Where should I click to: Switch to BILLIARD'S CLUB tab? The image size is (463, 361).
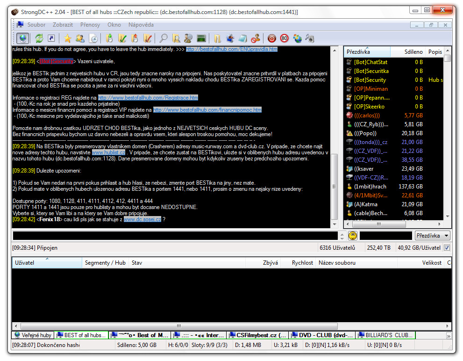click(385, 335)
